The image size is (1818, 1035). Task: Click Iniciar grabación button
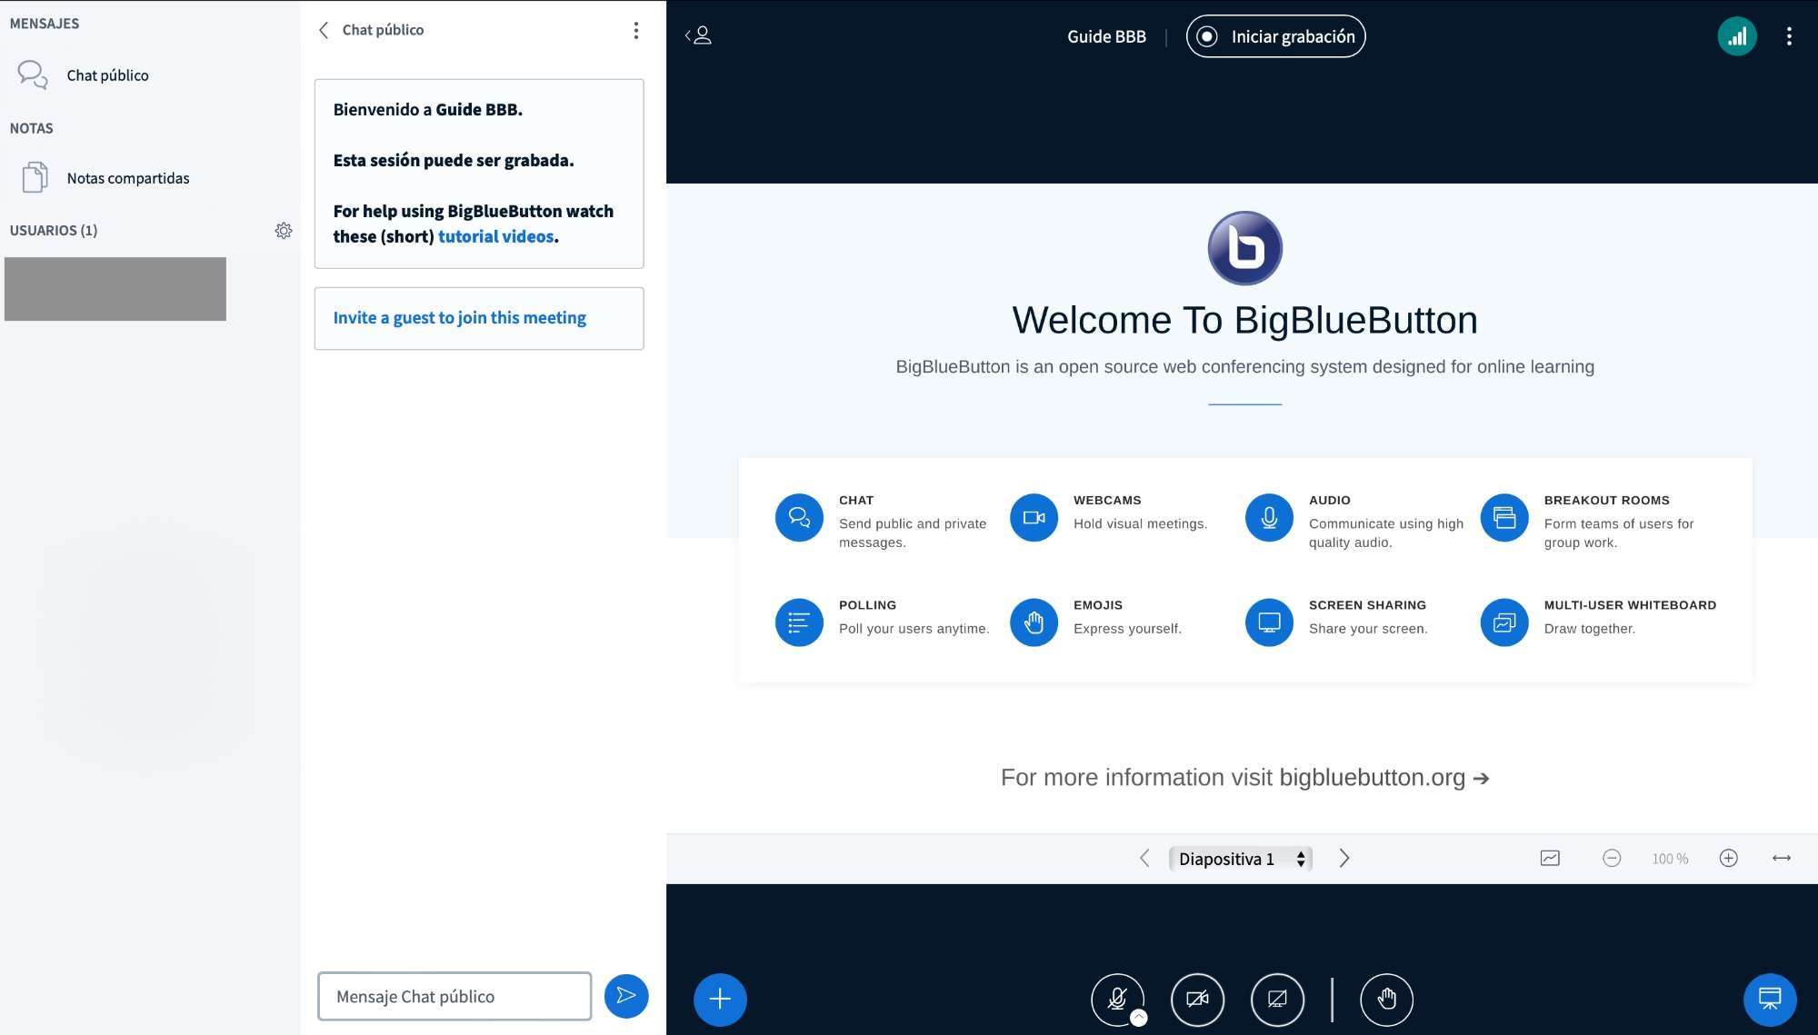pos(1275,36)
